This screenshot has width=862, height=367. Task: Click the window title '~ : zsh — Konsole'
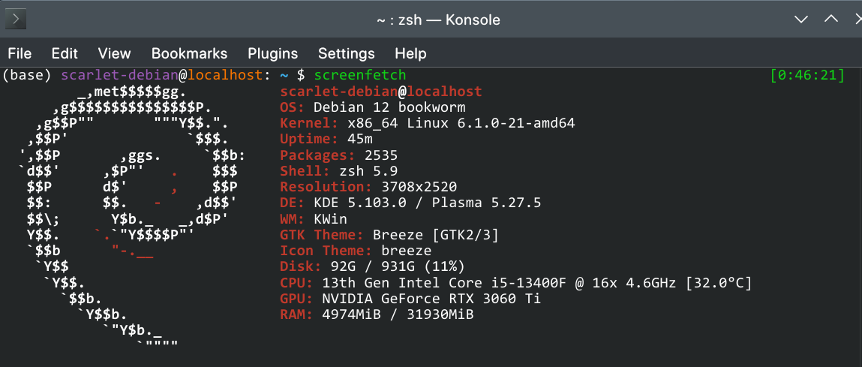tap(438, 20)
